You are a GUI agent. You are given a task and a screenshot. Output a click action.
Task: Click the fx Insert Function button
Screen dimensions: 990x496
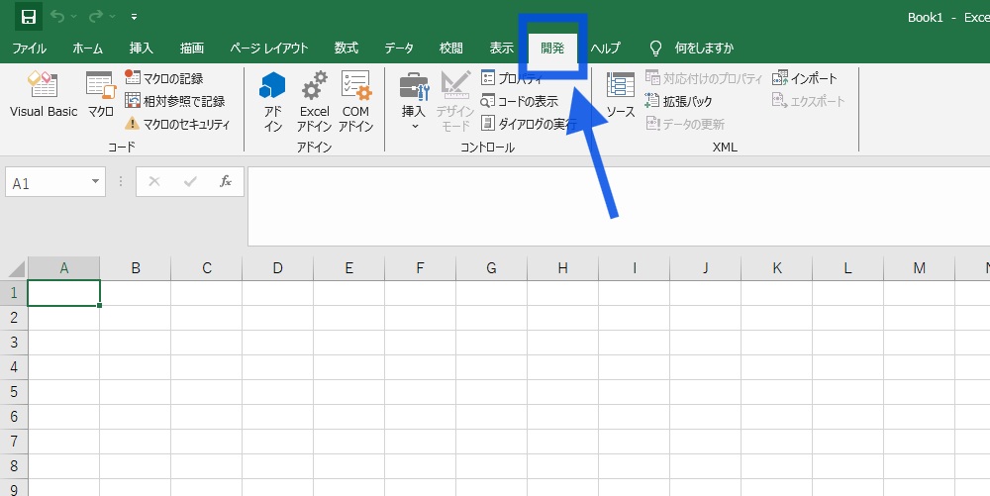click(226, 182)
